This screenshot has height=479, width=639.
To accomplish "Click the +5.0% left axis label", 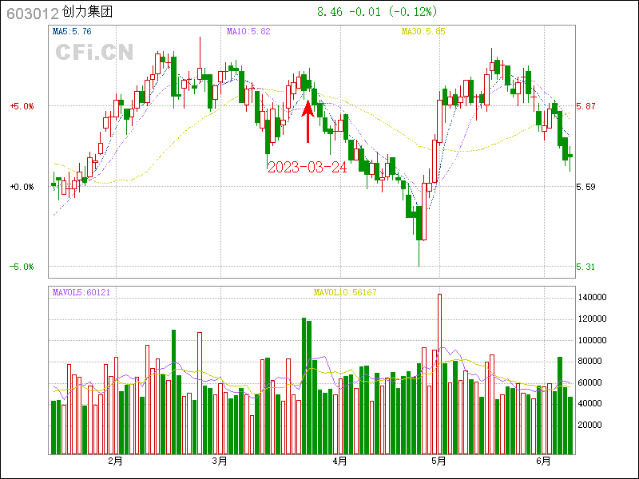I will 22,106.
